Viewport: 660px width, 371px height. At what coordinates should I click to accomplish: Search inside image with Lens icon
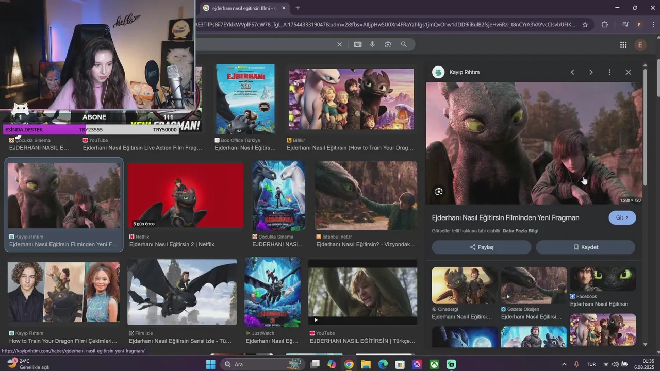(x=439, y=191)
